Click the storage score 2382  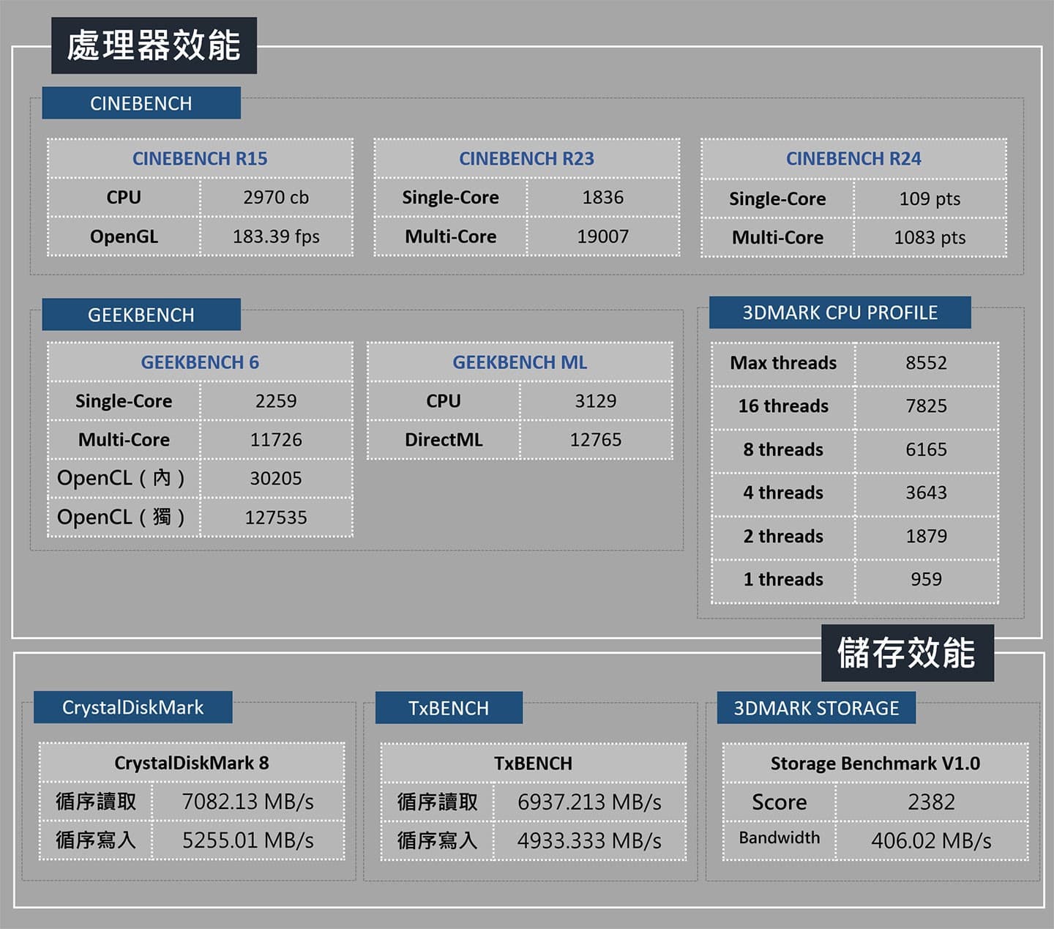pos(931,802)
